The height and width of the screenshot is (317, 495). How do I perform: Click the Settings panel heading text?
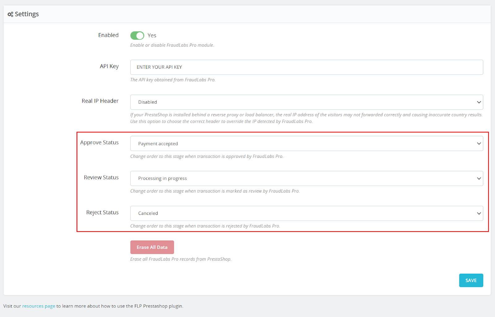point(27,14)
